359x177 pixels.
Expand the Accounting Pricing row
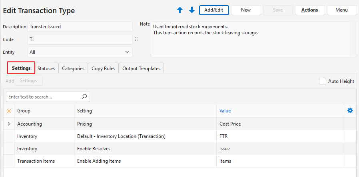[x=9, y=124]
